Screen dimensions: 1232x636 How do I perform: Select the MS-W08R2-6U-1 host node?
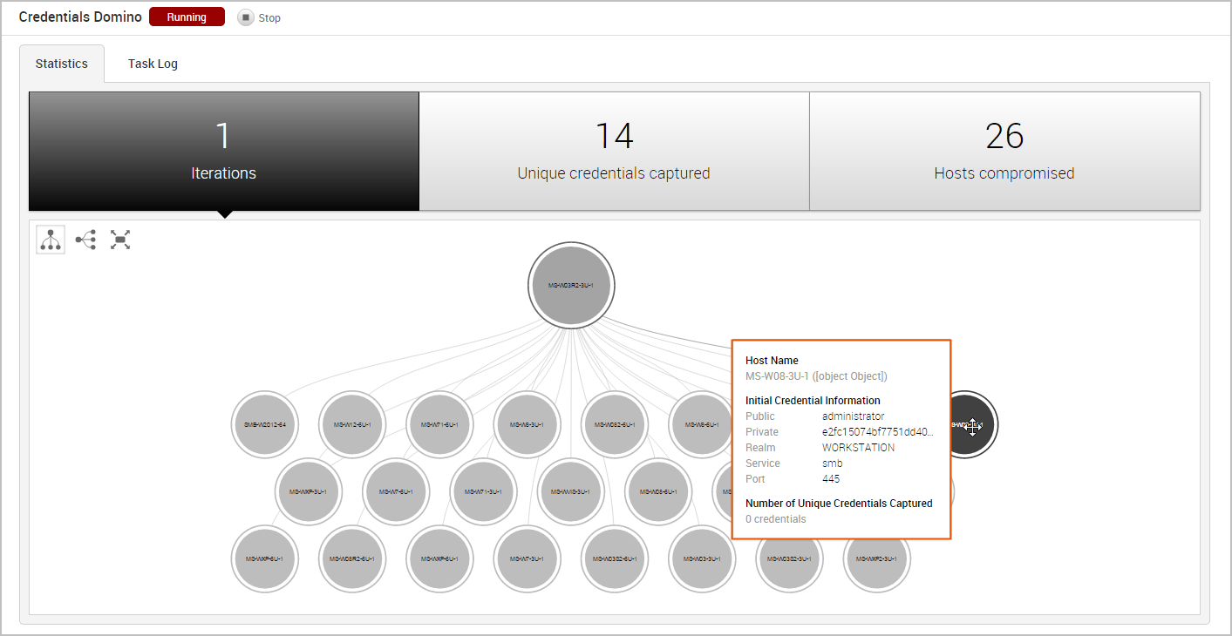[x=352, y=558]
